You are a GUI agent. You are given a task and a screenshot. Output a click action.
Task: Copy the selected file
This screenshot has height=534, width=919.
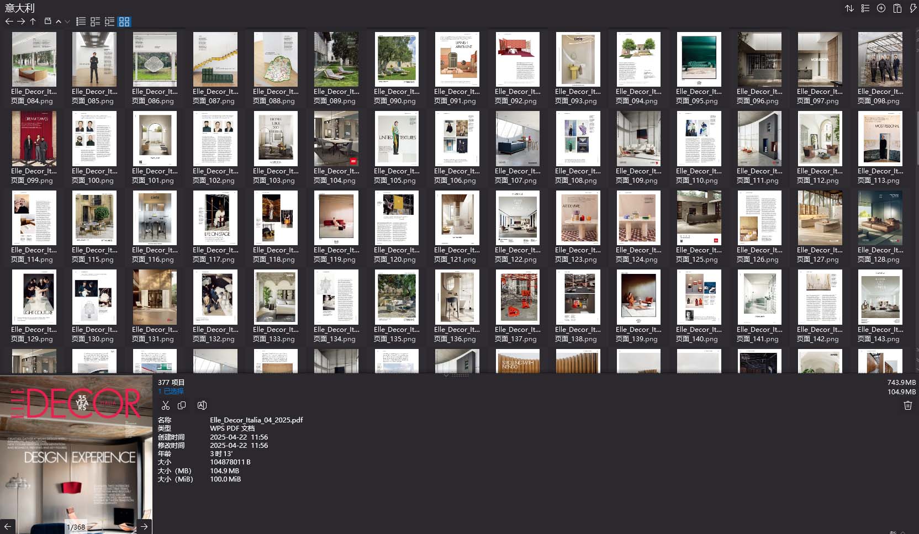(x=182, y=405)
